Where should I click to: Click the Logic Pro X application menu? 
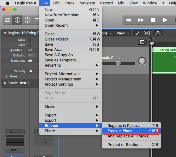26,3
